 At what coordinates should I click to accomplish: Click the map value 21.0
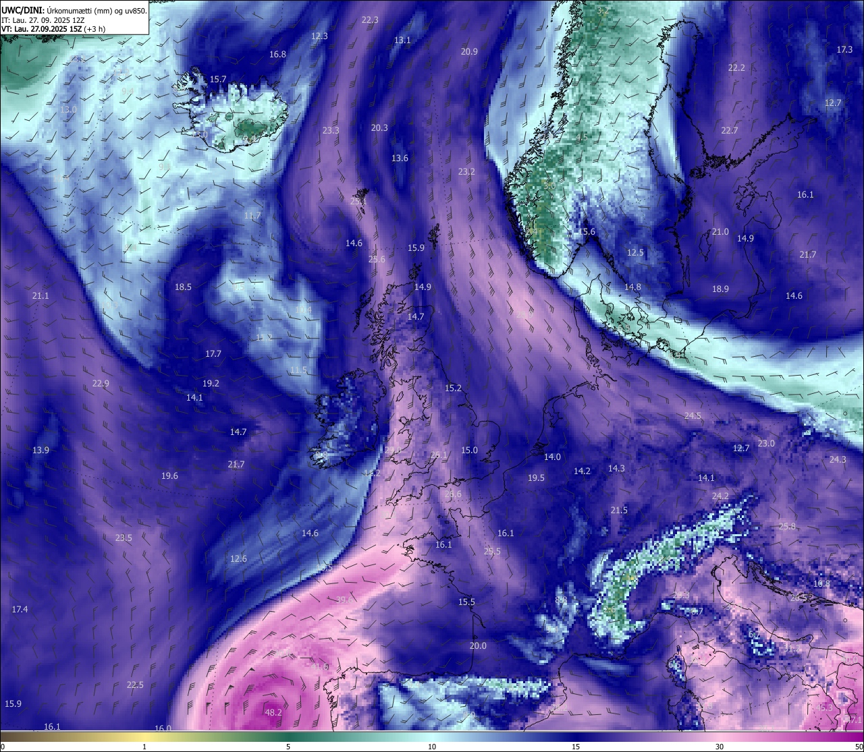point(720,232)
